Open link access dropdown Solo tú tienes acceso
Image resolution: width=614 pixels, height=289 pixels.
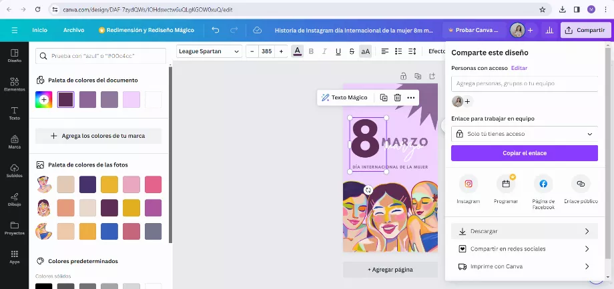pyautogui.click(x=525, y=134)
